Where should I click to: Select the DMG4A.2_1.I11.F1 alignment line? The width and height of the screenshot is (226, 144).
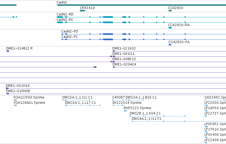pyautogui.click(x=179, y=121)
